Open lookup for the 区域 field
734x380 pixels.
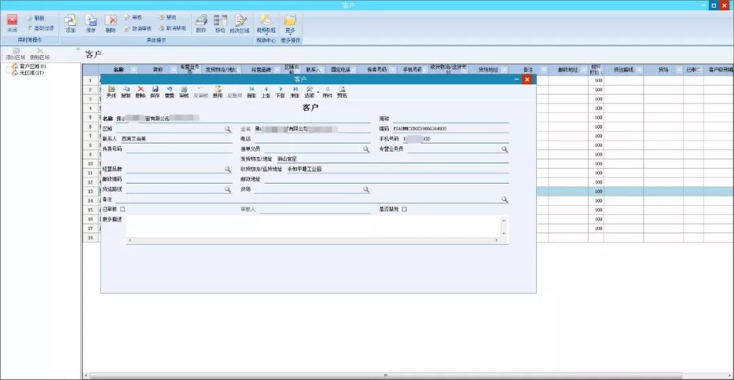[228, 128]
